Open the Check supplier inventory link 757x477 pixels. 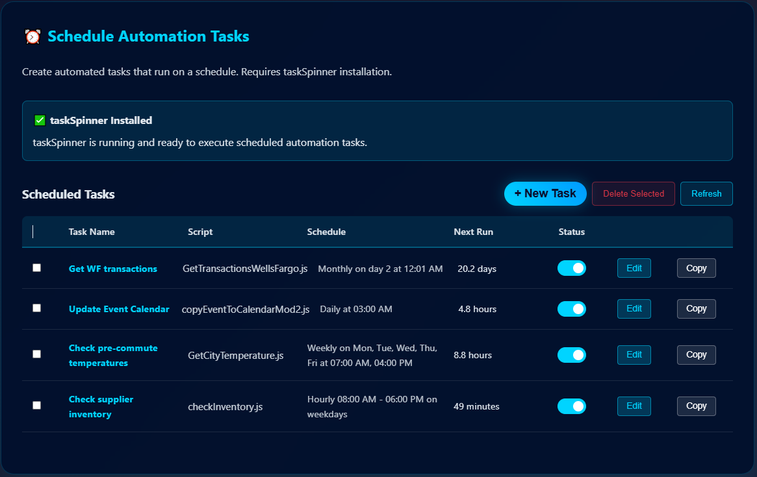[101, 406]
